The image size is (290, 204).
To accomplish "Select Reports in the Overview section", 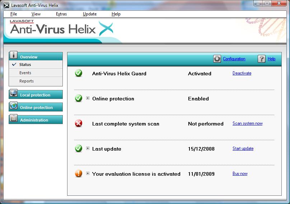I will (x=27, y=81).
